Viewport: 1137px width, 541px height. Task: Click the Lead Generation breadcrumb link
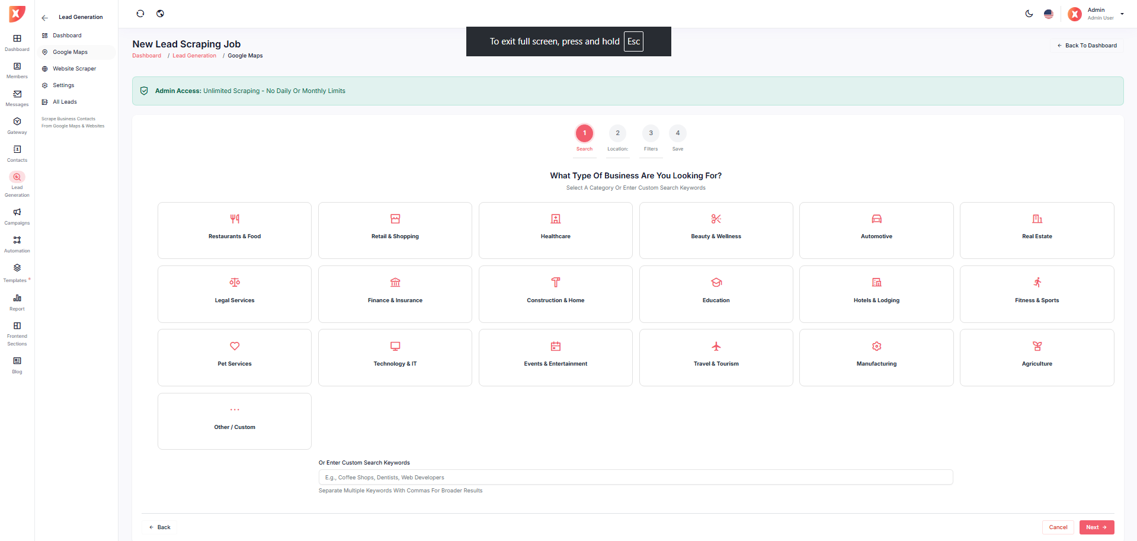[194, 56]
